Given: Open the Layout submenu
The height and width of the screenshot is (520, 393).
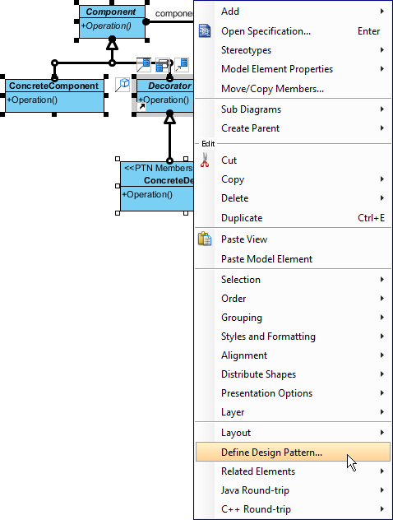Looking at the screenshot, I should pyautogui.click(x=293, y=432).
